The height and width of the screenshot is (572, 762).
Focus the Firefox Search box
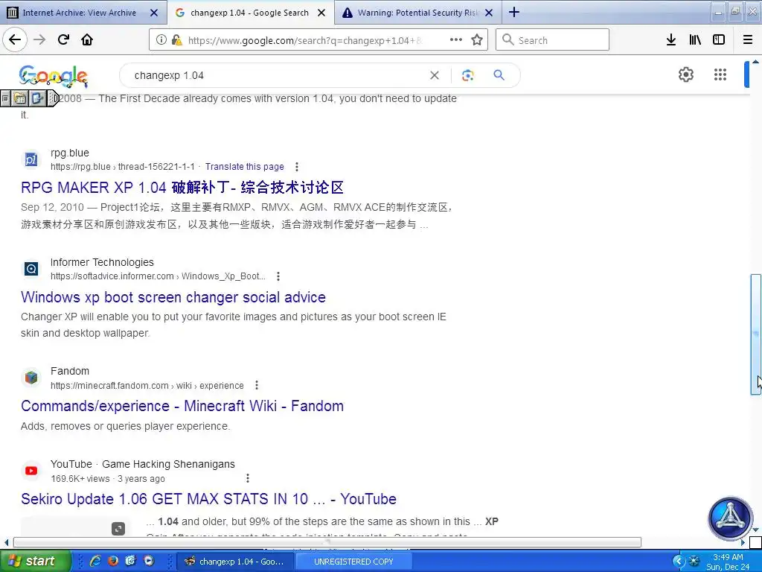click(553, 40)
